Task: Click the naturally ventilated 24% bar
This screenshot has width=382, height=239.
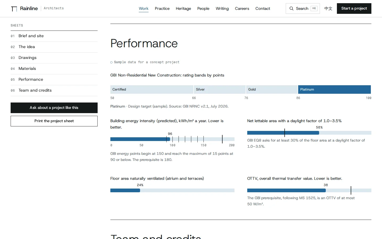Action: pyautogui.click(x=172, y=190)
